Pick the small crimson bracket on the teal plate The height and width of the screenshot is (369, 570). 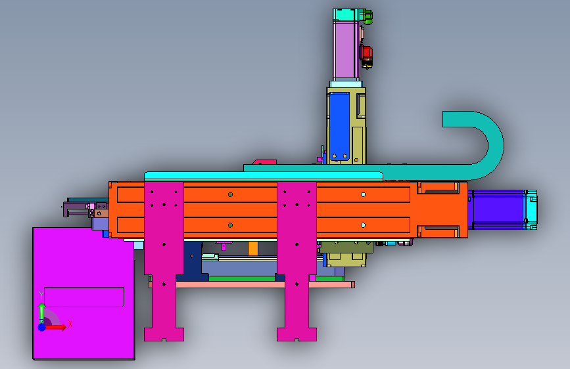click(x=264, y=162)
